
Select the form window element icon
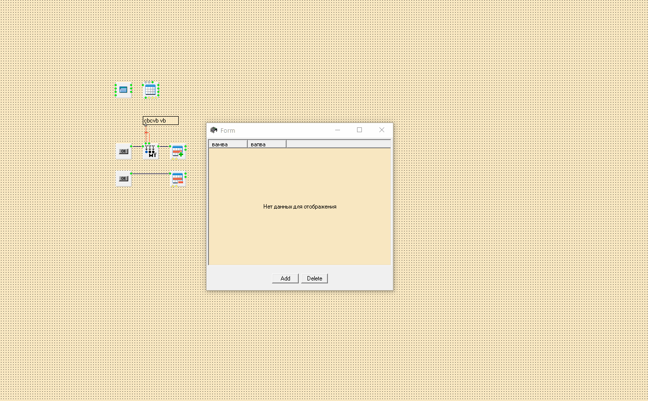click(x=123, y=90)
